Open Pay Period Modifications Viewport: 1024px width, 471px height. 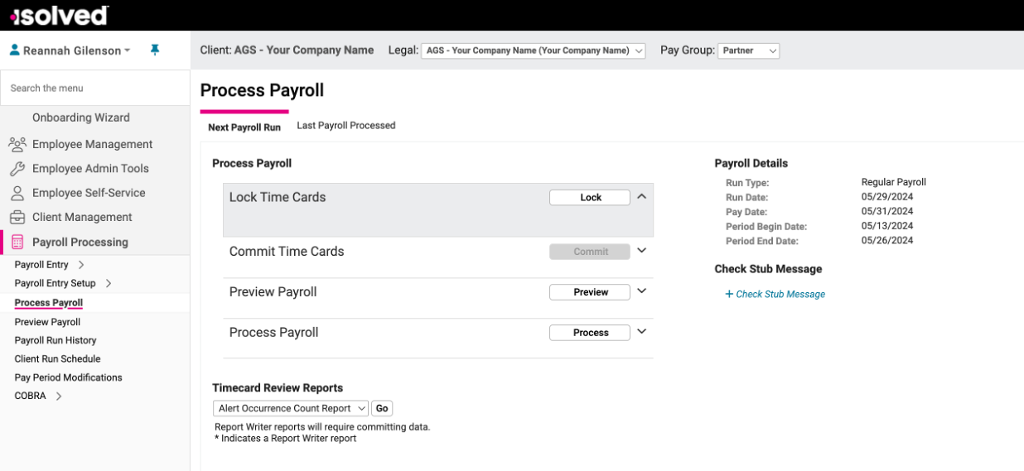[x=68, y=377]
